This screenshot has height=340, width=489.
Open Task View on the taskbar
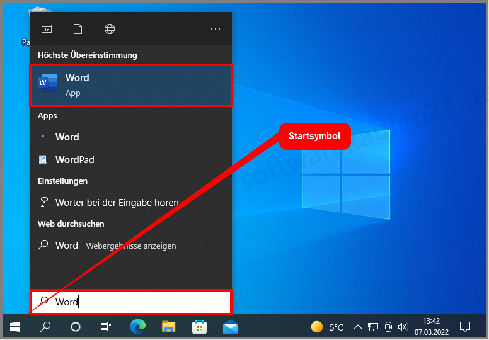[x=106, y=327]
